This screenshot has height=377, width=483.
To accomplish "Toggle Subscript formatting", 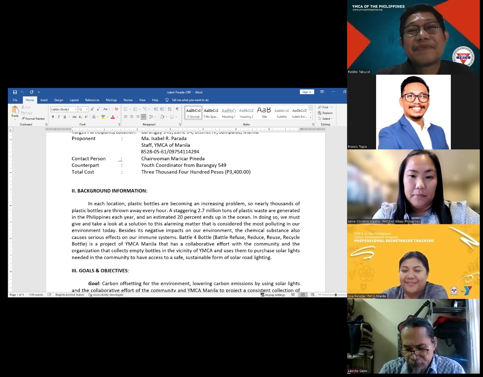I will (x=80, y=117).
